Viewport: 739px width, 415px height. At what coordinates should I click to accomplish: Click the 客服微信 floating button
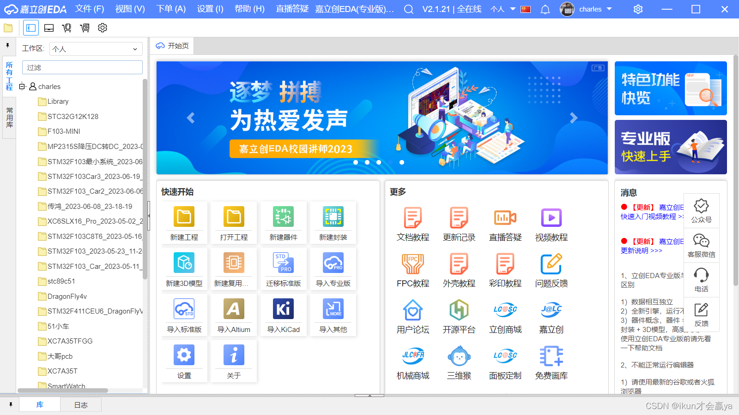pyautogui.click(x=701, y=246)
